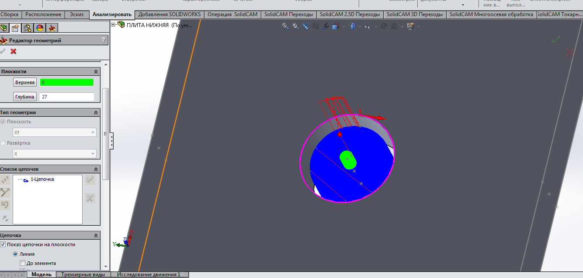Image resolution: width=583 pixels, height=278 pixels.
Task: Switch to the Эскиз ribbon tab
Action: point(76,14)
